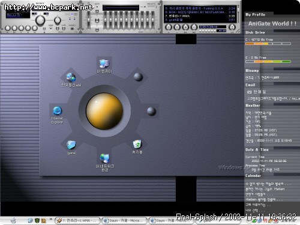This screenshot has width=300, height=225.
Task: Switch to the Winamp WMA taskbar button
Action: (x=78, y=221)
